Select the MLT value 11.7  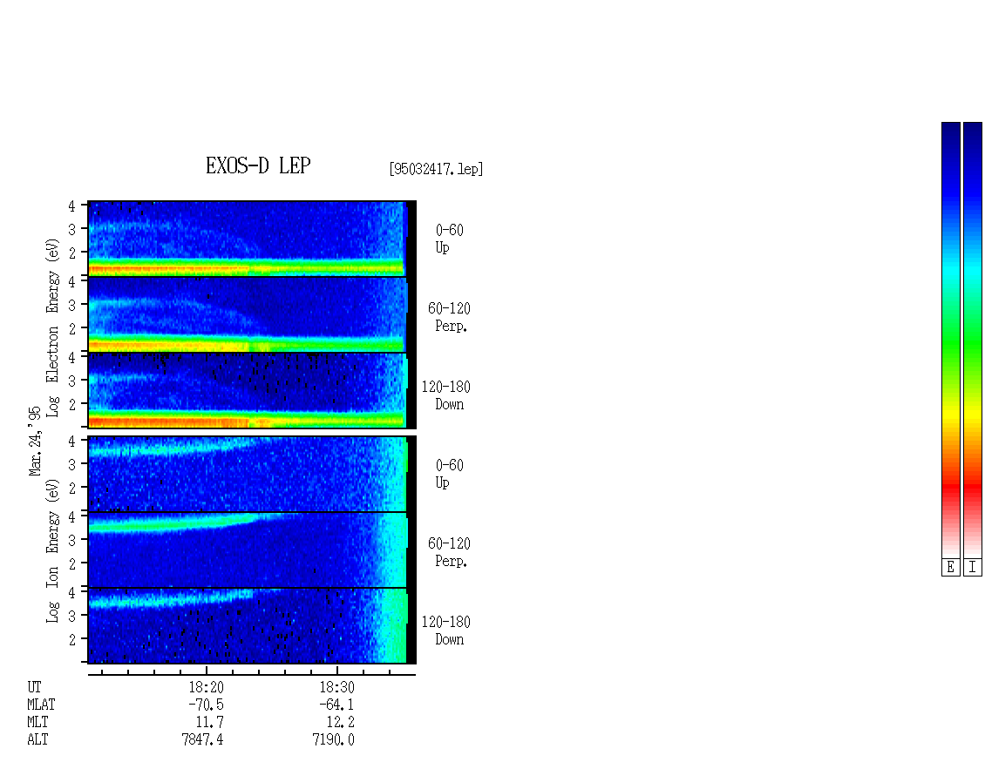(209, 723)
